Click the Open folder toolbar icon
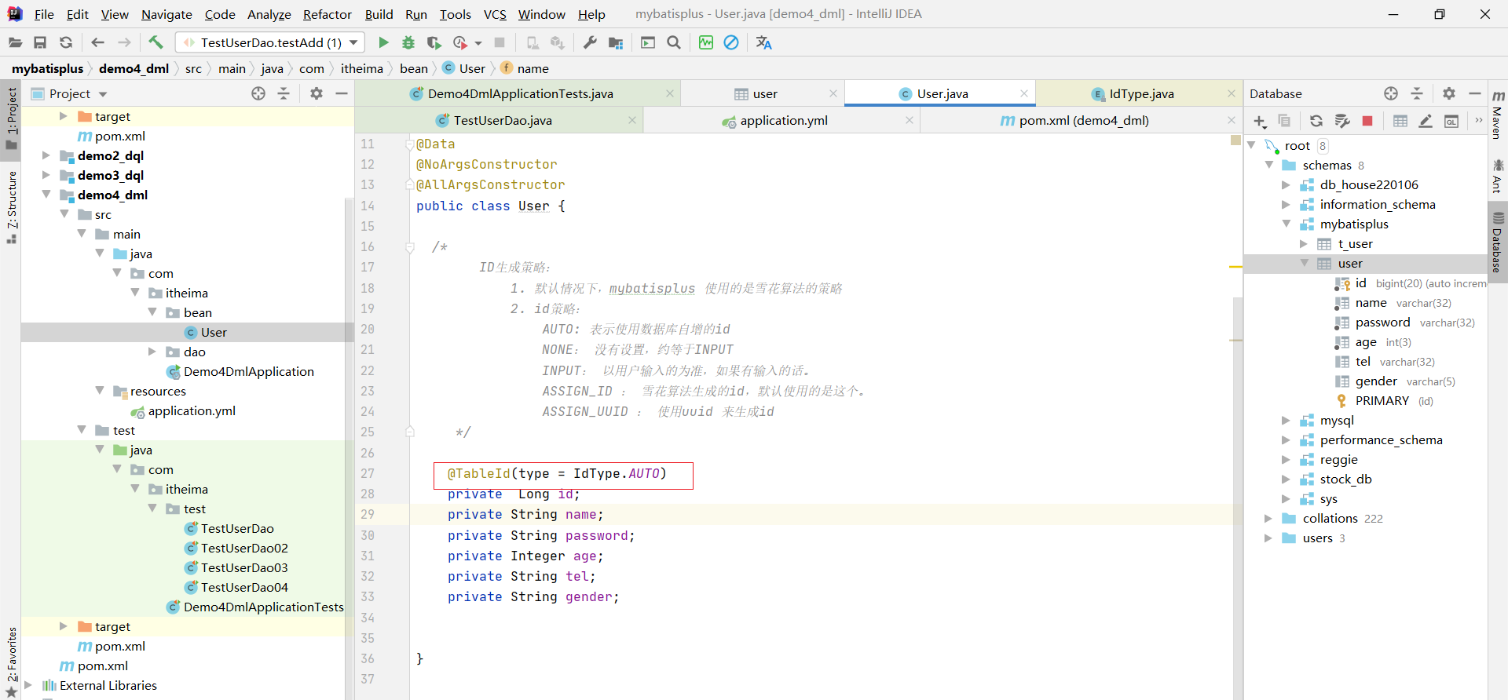This screenshot has height=700, width=1508. (x=15, y=42)
